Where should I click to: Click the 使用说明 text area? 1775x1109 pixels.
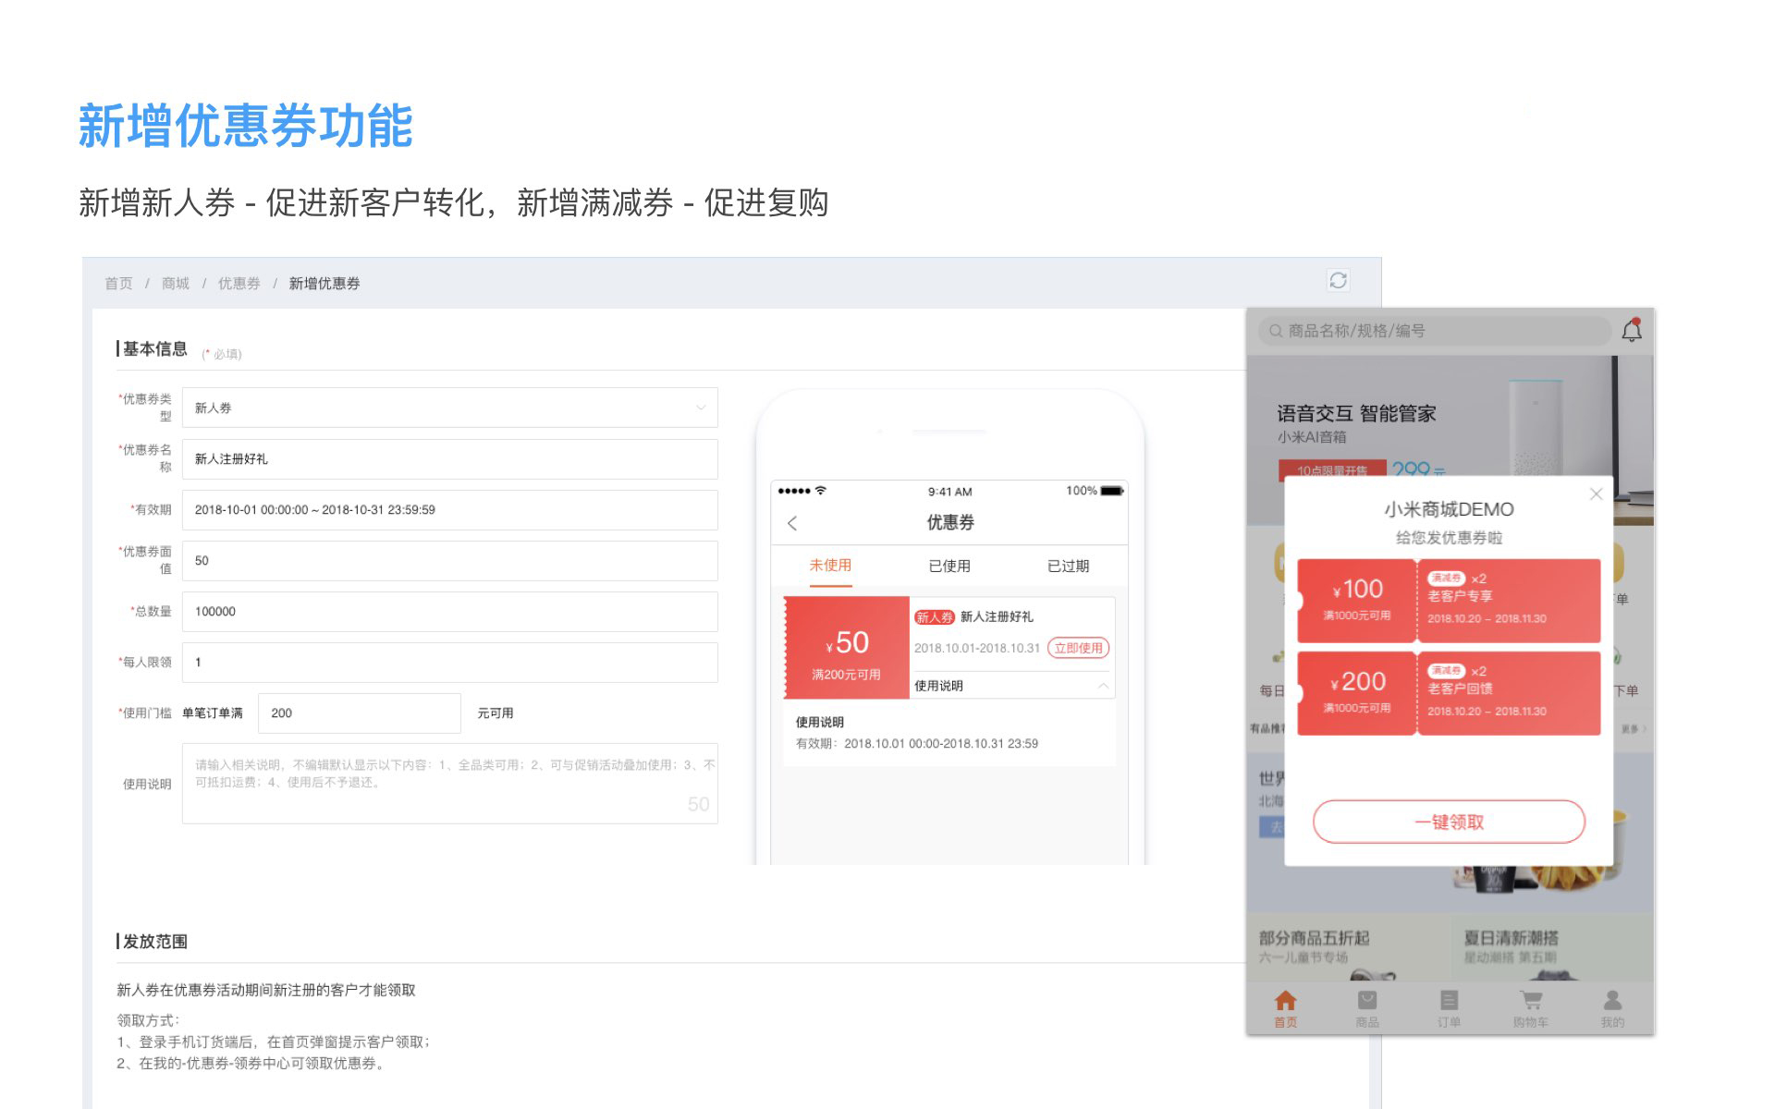[449, 784]
